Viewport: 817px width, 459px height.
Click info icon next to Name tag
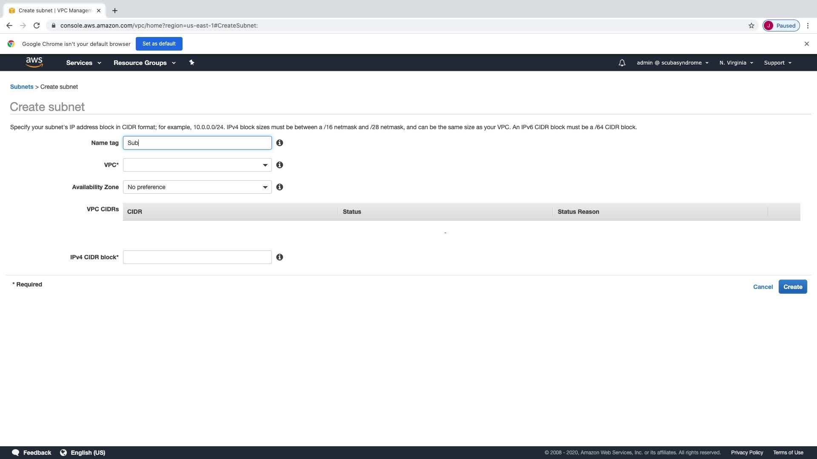click(x=280, y=143)
